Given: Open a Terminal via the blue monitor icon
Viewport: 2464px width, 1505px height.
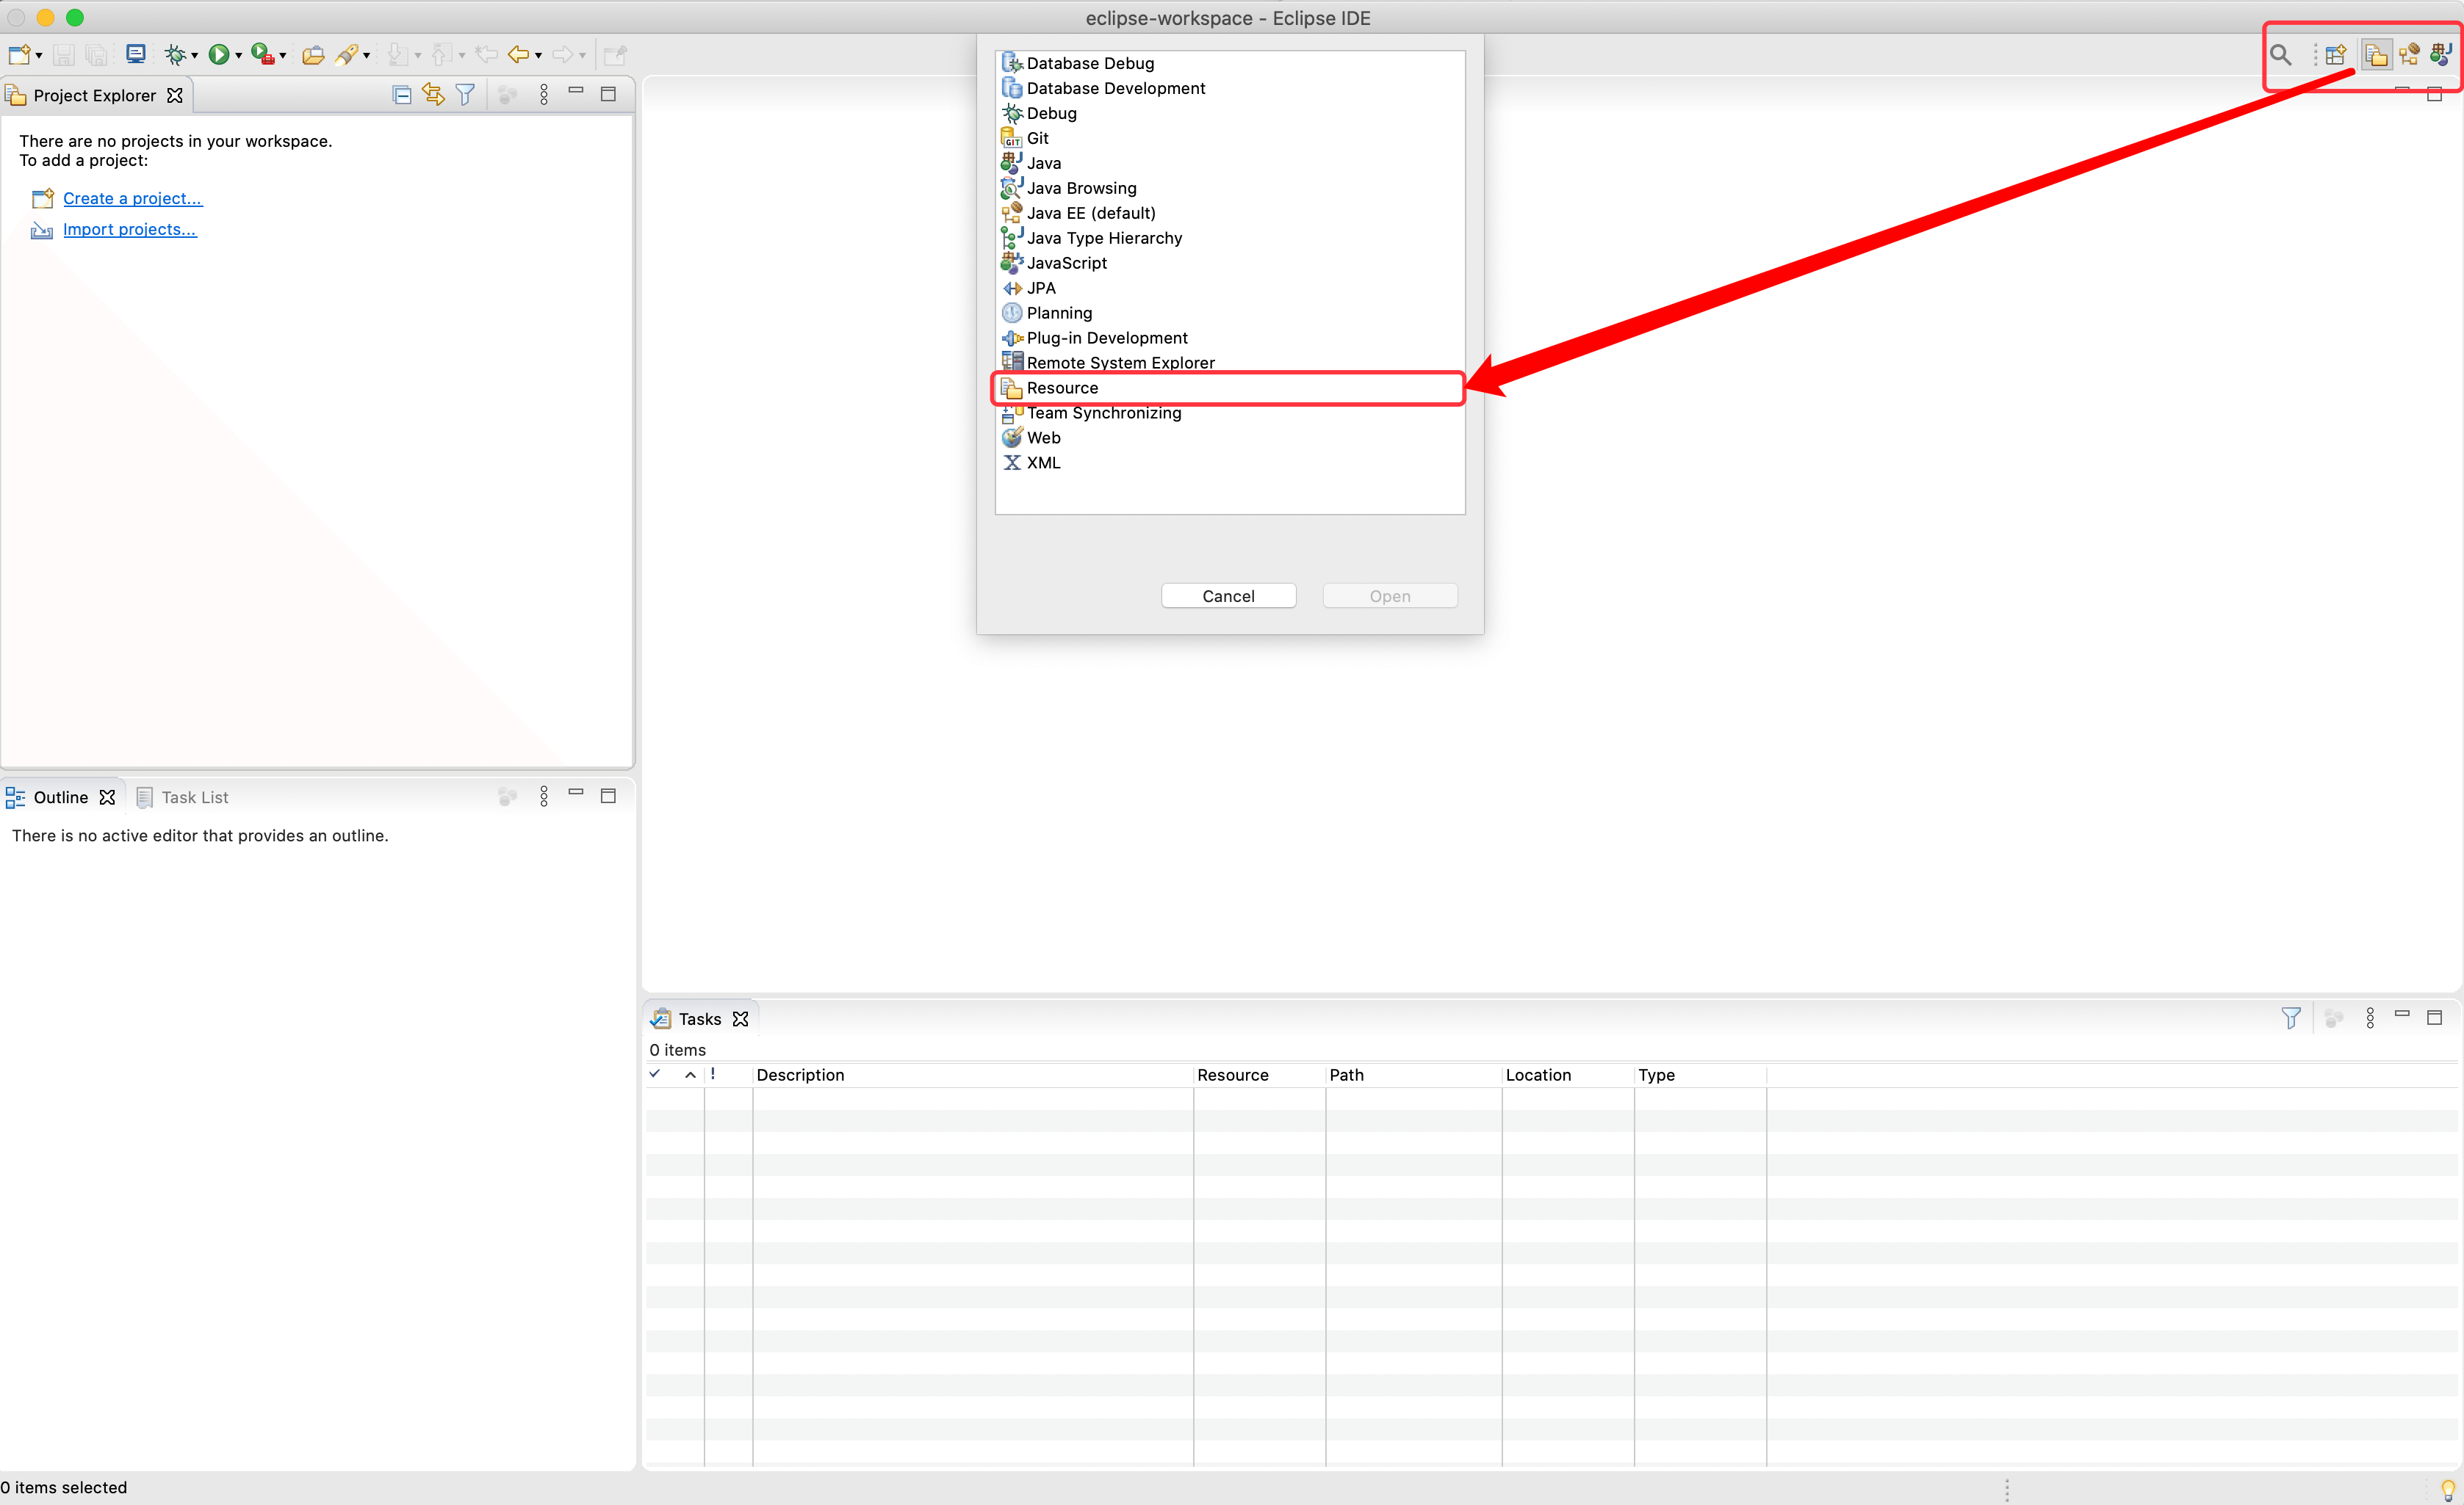Looking at the screenshot, I should (136, 54).
